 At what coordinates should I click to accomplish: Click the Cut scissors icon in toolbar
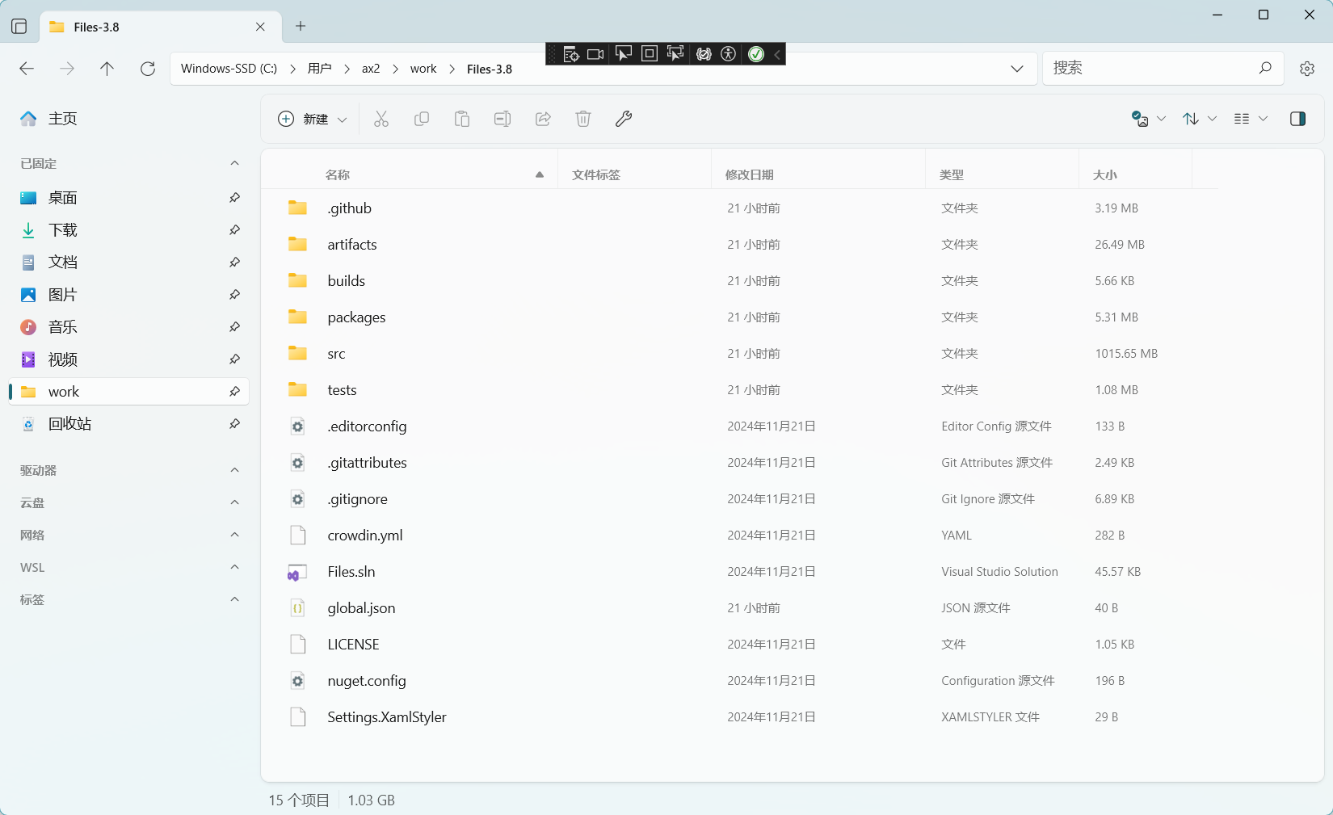click(x=381, y=120)
